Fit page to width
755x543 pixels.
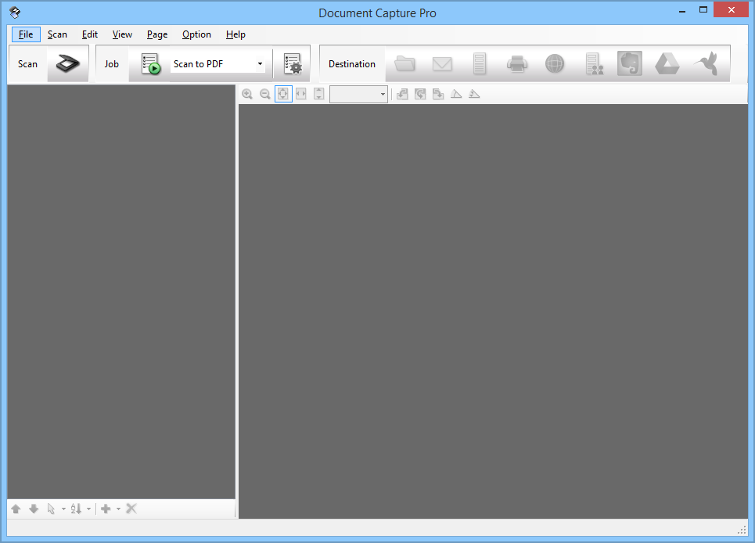[301, 94]
